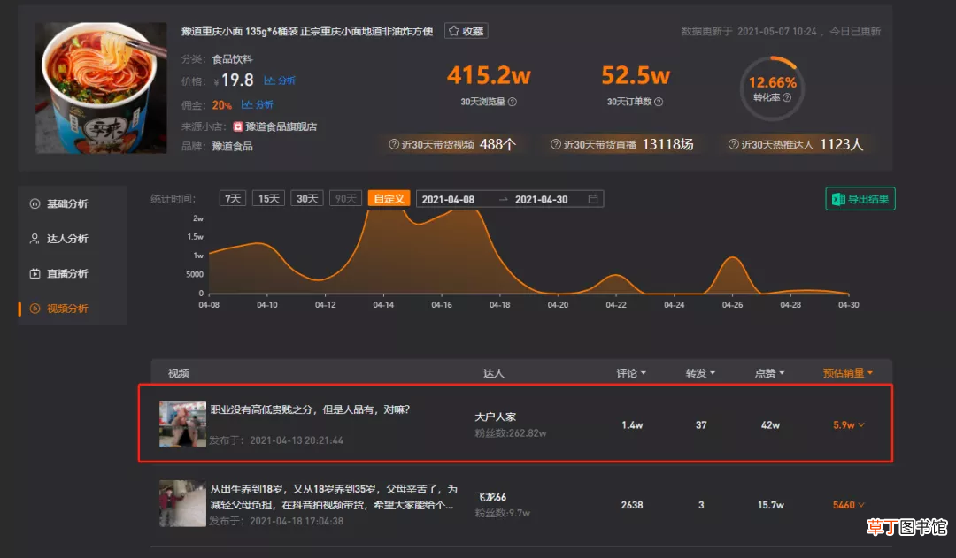Select the 90天 time range
Image resolution: width=956 pixels, height=558 pixels.
[346, 199]
